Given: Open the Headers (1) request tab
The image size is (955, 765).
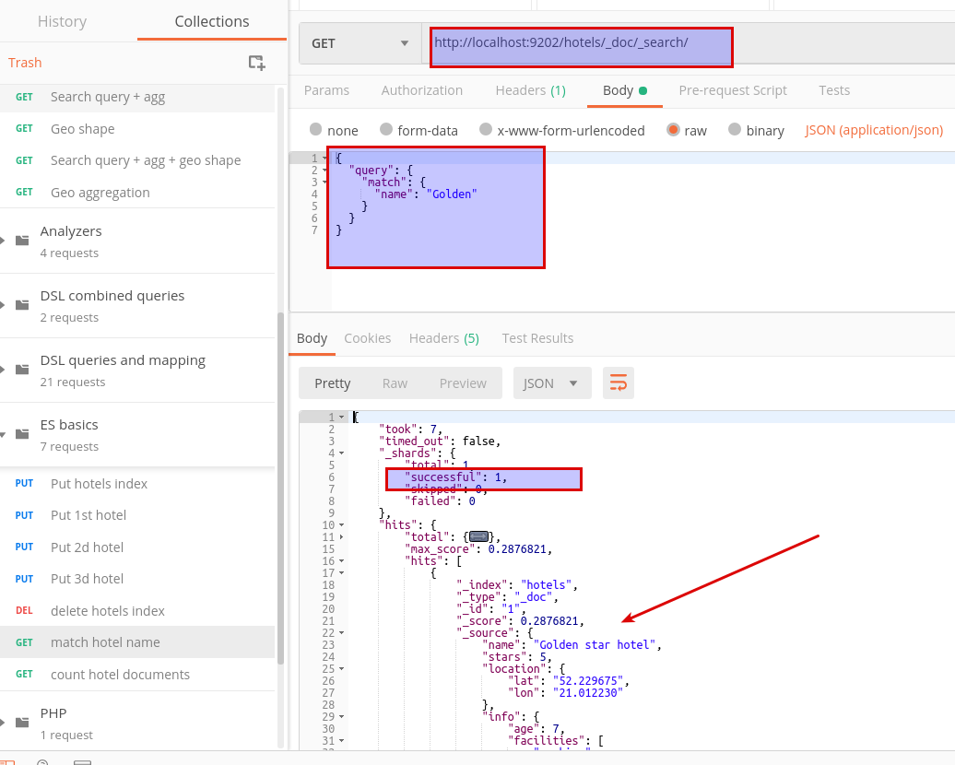Looking at the screenshot, I should (530, 90).
